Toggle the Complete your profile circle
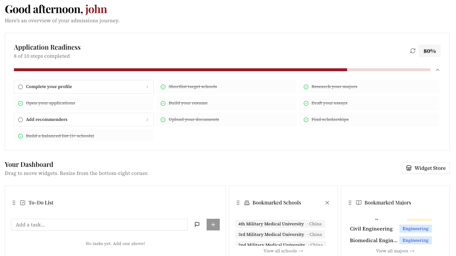The image size is (456, 256). [x=20, y=87]
